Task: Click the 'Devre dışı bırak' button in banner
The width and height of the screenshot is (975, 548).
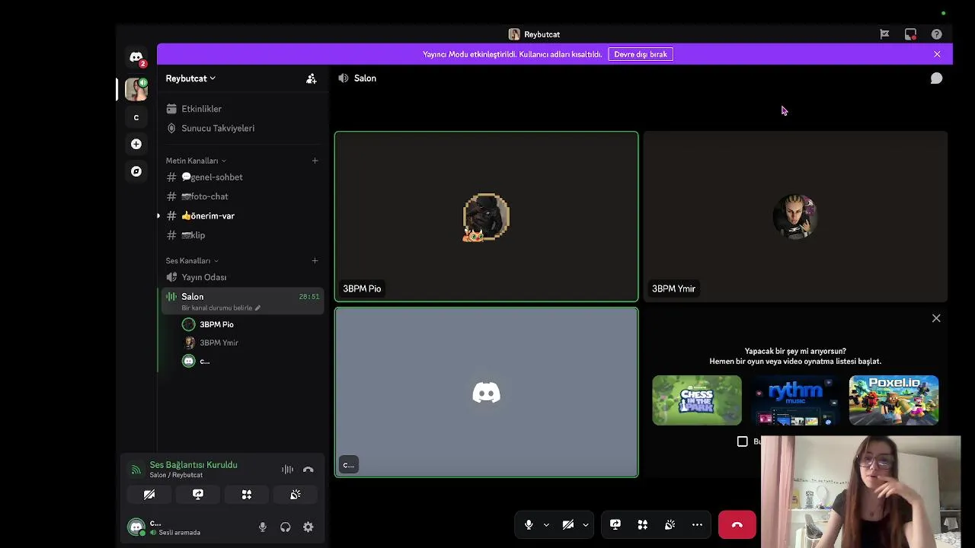Action: pos(641,54)
